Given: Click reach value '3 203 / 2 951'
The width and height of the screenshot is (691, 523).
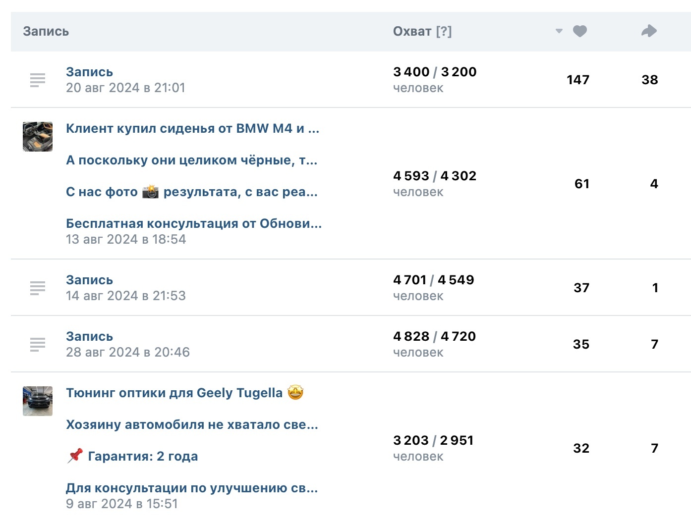Looking at the screenshot, I should 433,440.
